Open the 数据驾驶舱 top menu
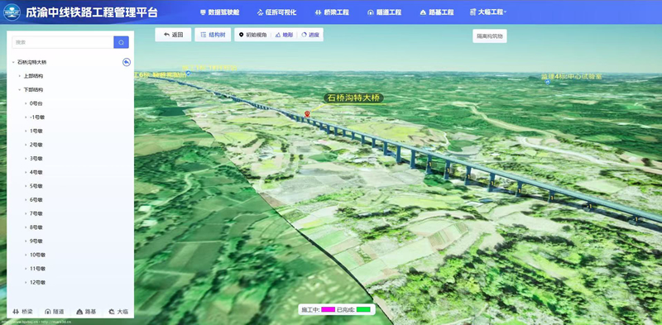662x325 pixels. point(219,12)
